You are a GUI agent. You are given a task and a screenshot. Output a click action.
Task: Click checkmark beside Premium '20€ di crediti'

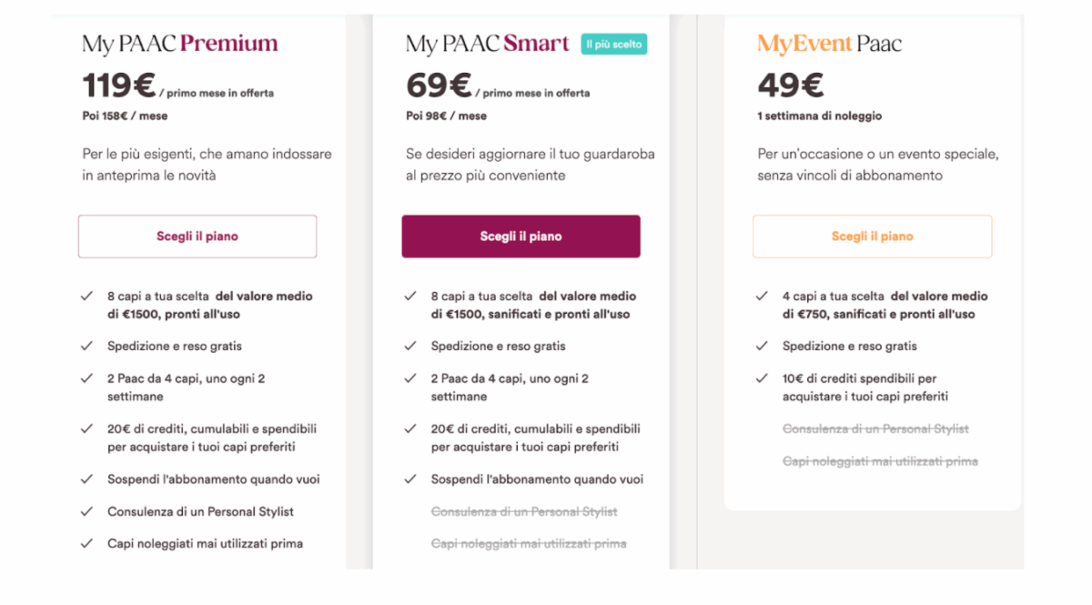[87, 429]
